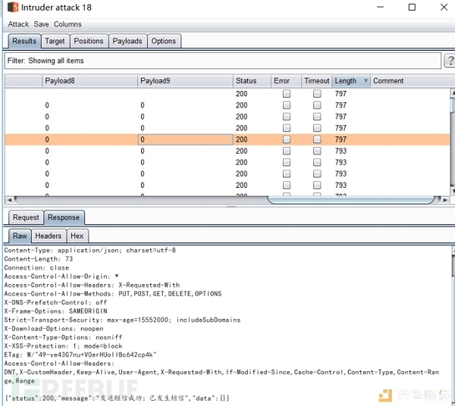Screen dimensions: 455x406
Task: Switch to the Payloads tab
Action: [x=127, y=41]
